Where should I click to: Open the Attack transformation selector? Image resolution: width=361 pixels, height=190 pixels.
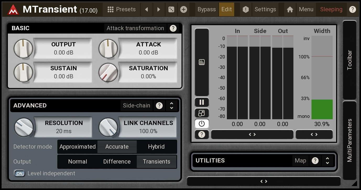pos(135,28)
